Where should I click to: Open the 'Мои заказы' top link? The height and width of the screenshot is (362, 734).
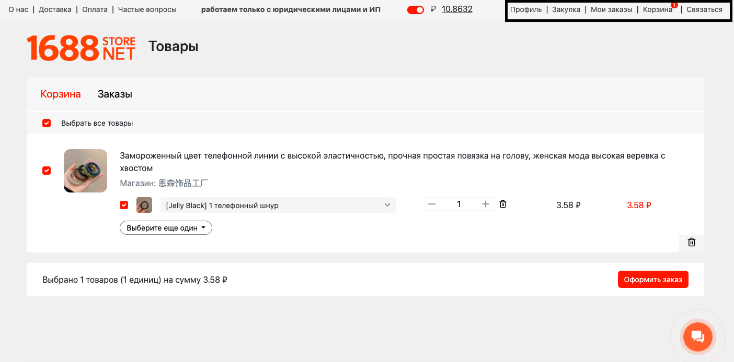611,9
